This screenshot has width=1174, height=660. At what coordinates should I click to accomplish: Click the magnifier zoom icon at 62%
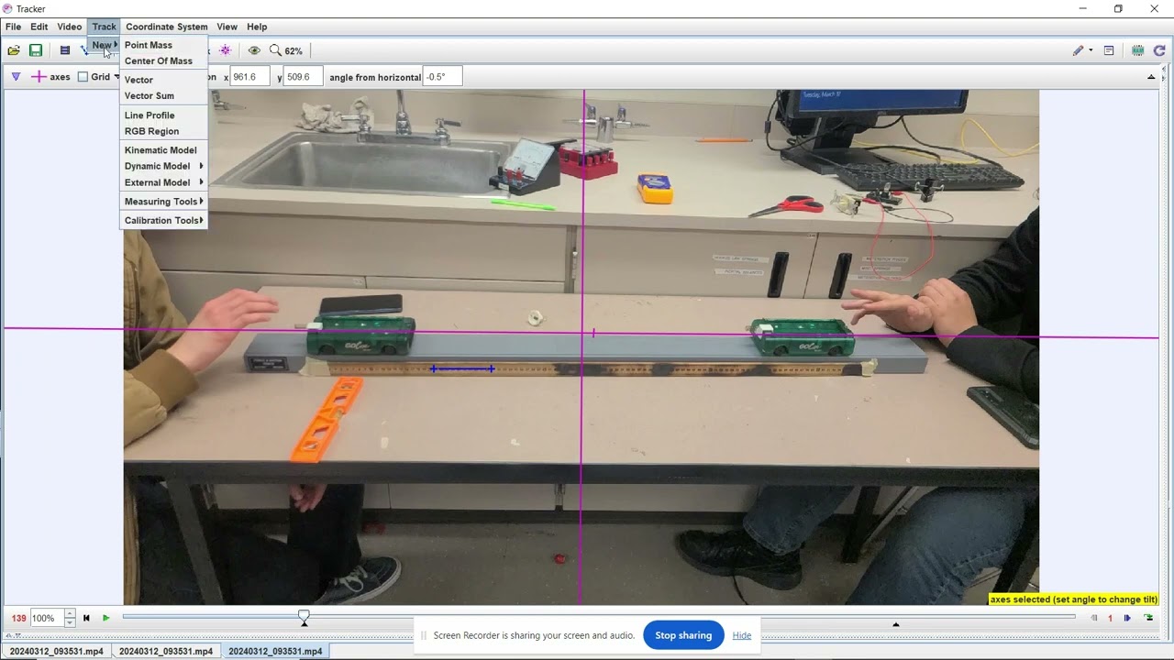pos(275,50)
